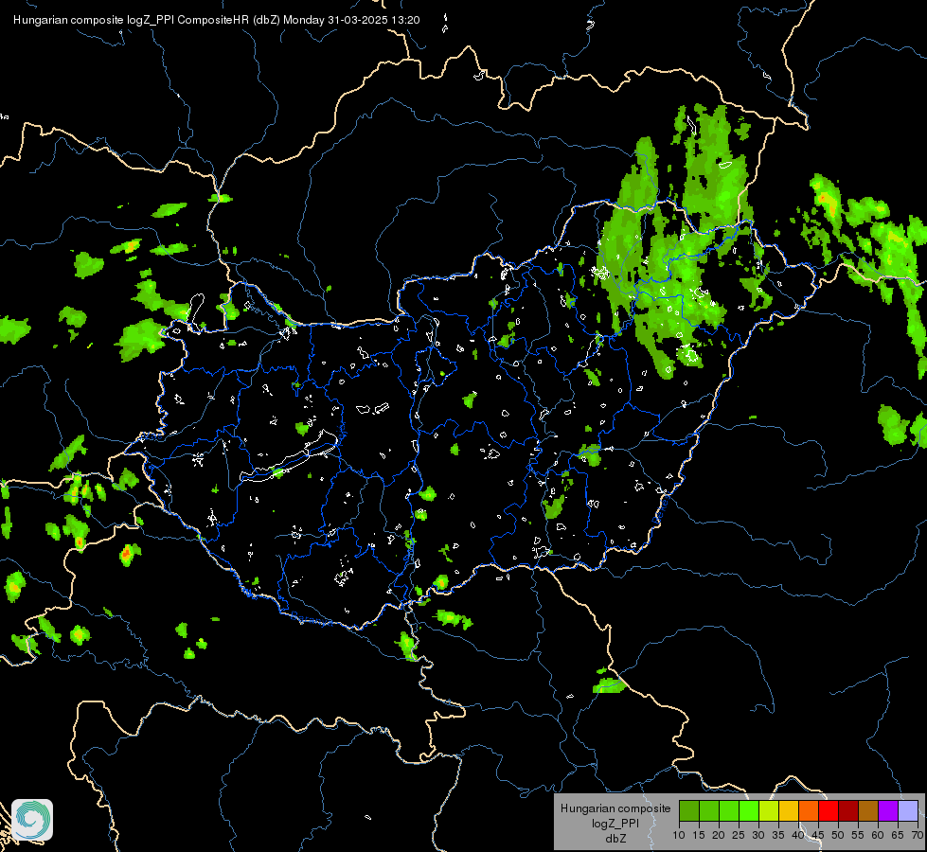Click the legend scale value 45
Screen dimensions: 927x852
point(817,836)
